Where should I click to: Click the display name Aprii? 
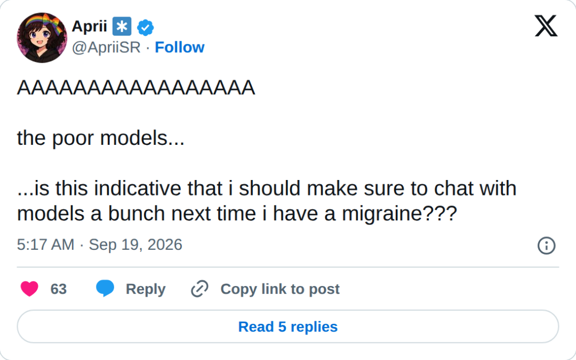(x=89, y=27)
